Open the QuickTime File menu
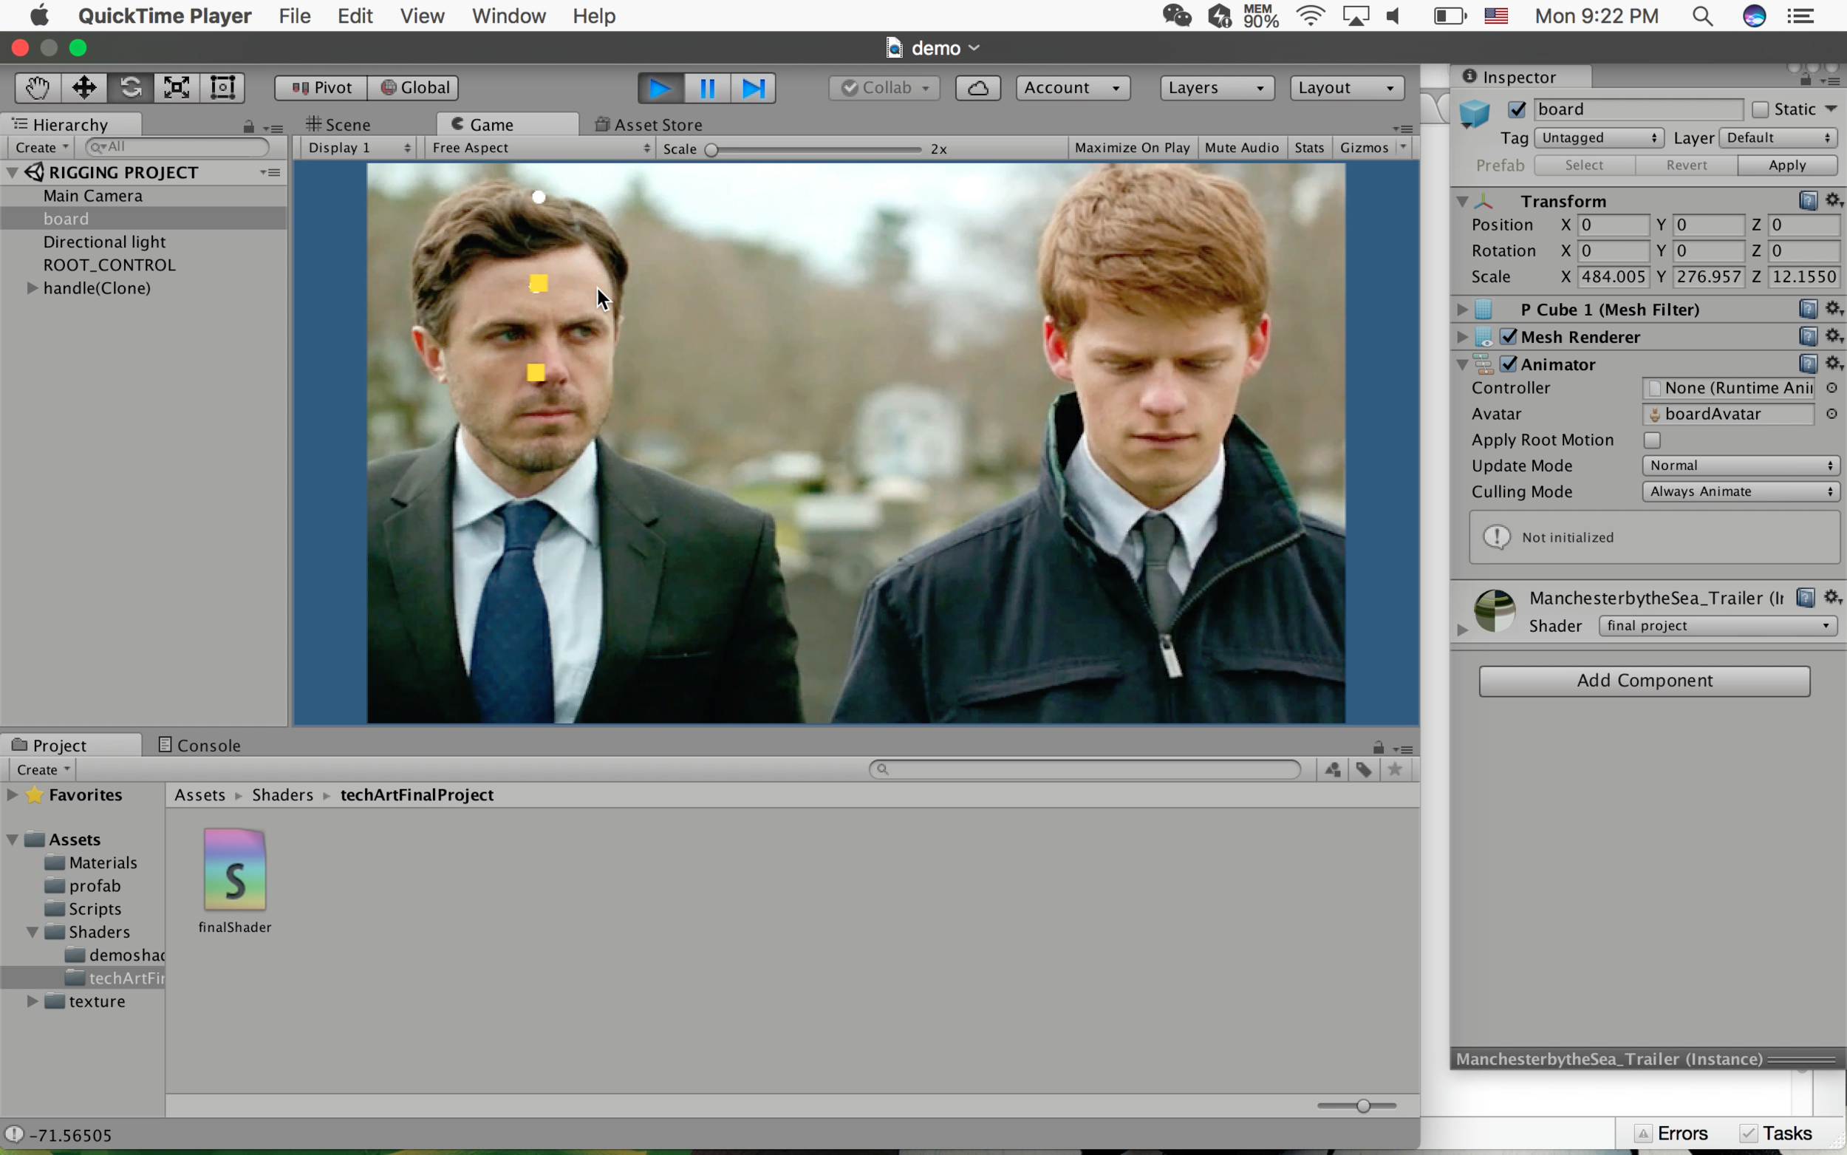This screenshot has width=1847, height=1155. (x=295, y=16)
